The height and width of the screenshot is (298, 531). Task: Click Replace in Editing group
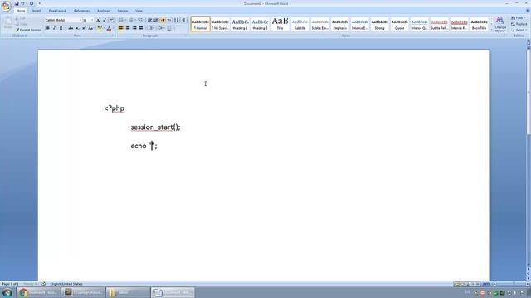519,24
